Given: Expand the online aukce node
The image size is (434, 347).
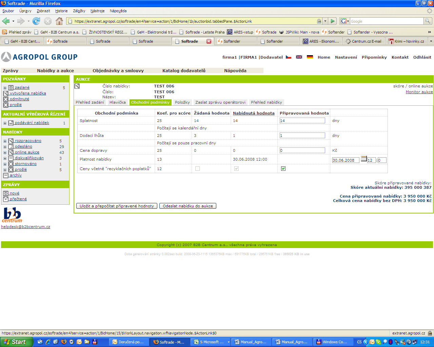Looking at the screenshot, I should click(x=5, y=153).
